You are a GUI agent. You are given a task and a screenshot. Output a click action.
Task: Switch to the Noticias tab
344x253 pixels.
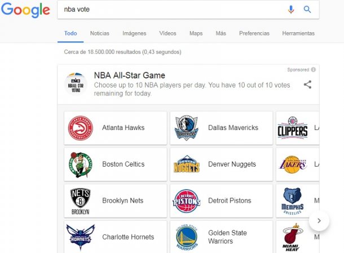click(100, 33)
